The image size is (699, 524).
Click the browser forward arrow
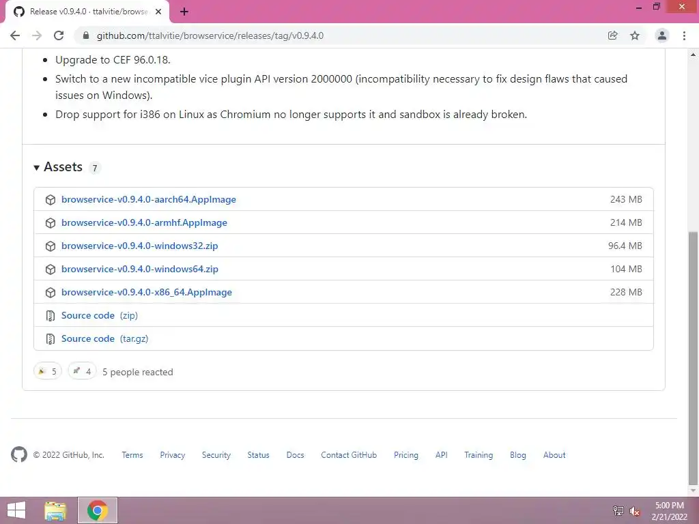coord(37,35)
